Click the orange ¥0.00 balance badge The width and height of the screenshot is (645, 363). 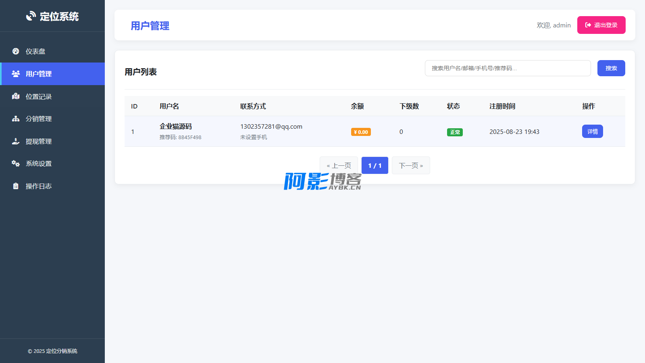click(x=361, y=132)
